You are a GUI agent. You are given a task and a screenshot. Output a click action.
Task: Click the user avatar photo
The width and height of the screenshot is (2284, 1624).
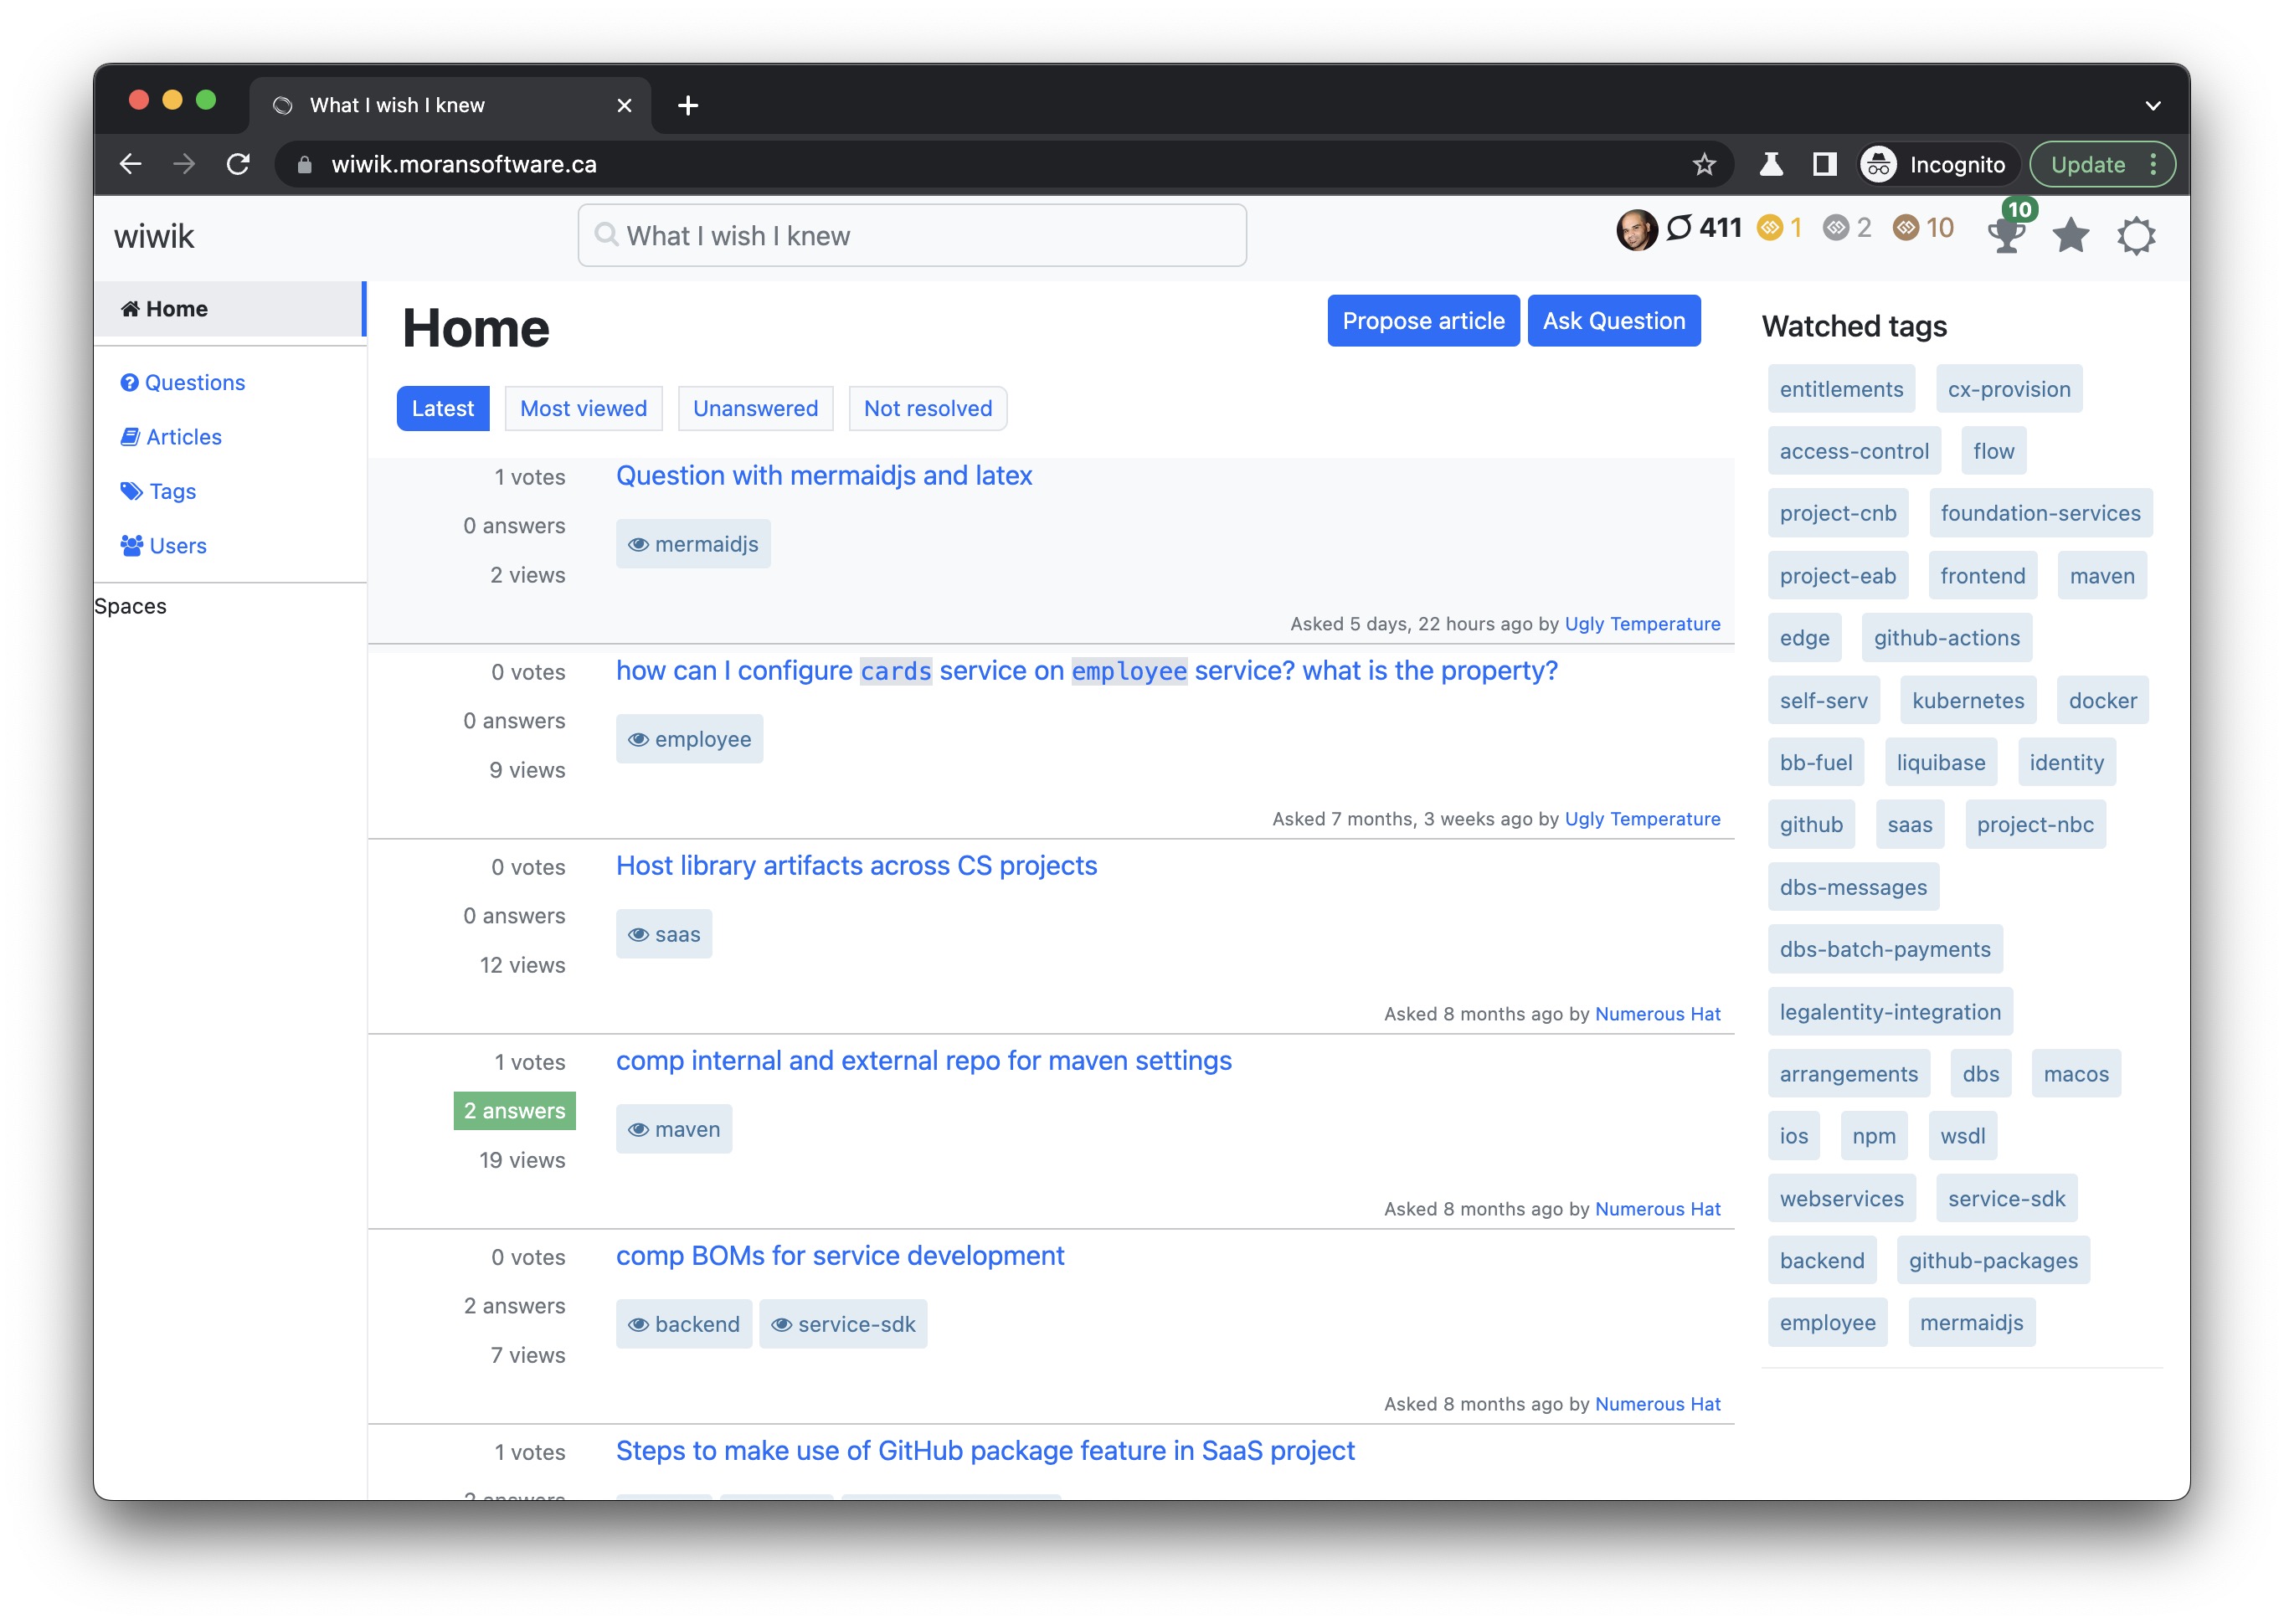[x=1636, y=230]
